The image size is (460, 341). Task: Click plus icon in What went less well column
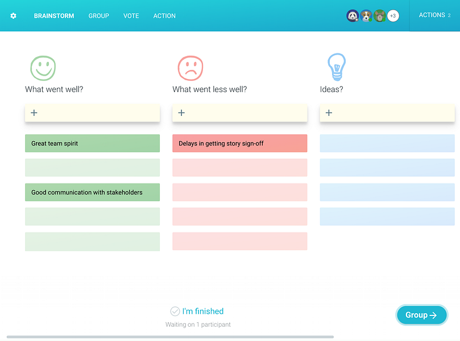click(181, 113)
